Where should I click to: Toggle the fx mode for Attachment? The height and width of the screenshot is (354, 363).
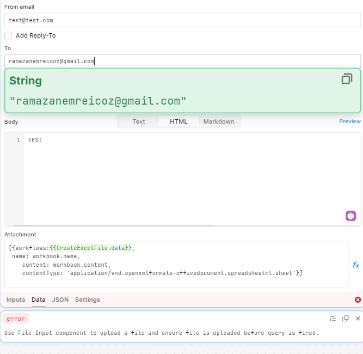pos(355,265)
